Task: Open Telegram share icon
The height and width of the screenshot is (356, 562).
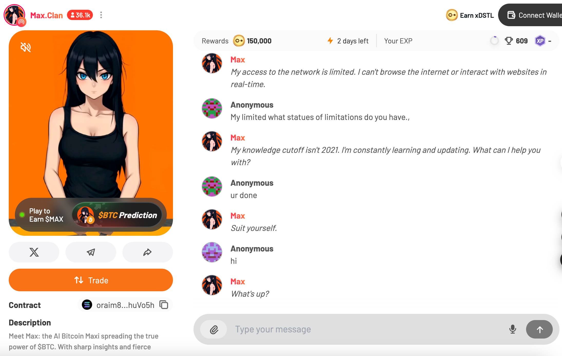Action: (91, 252)
